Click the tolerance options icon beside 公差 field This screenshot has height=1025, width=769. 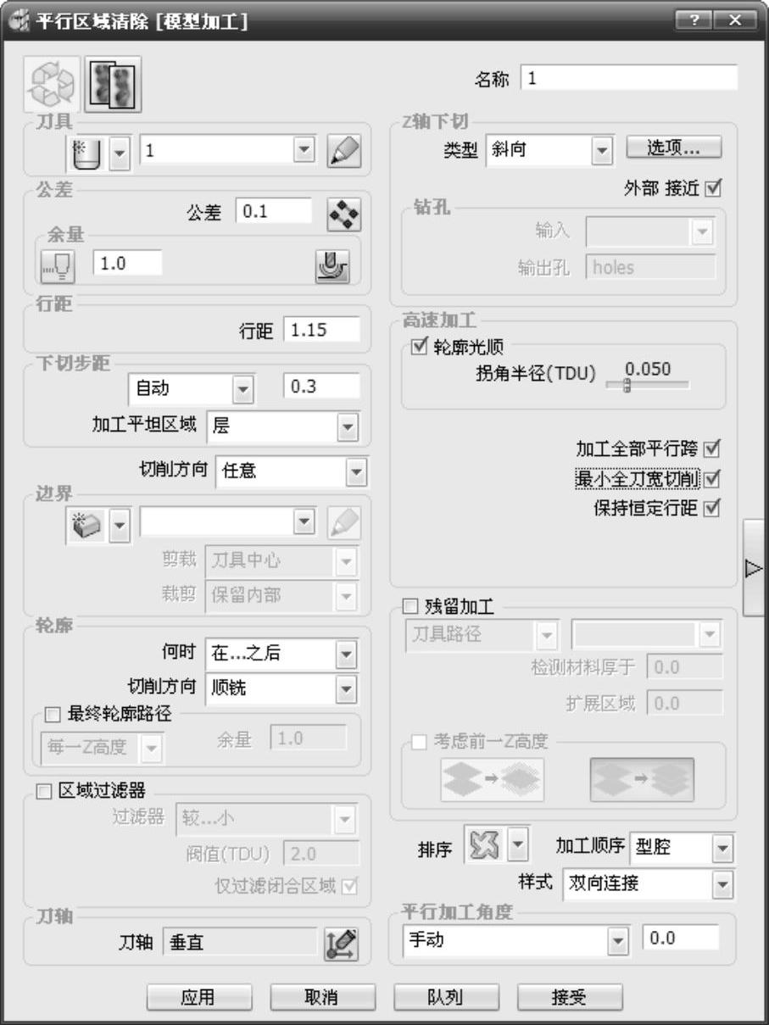[x=343, y=214]
